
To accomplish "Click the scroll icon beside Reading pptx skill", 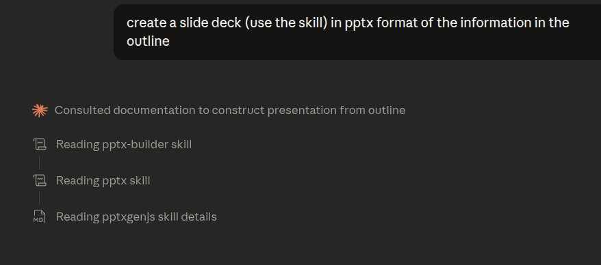I will pyautogui.click(x=40, y=180).
